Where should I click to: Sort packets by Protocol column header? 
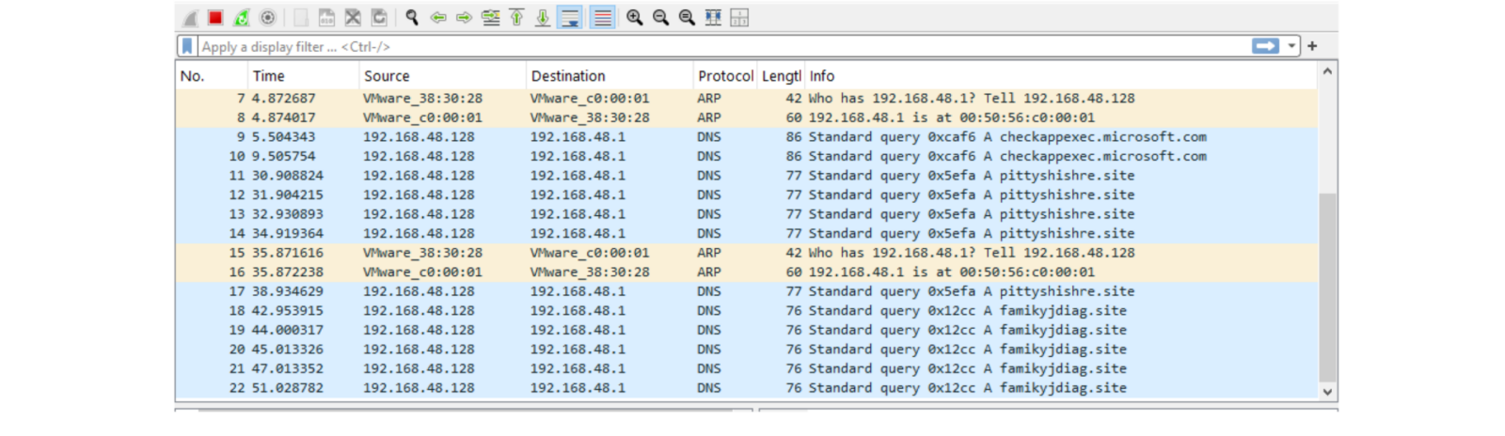[x=724, y=76]
